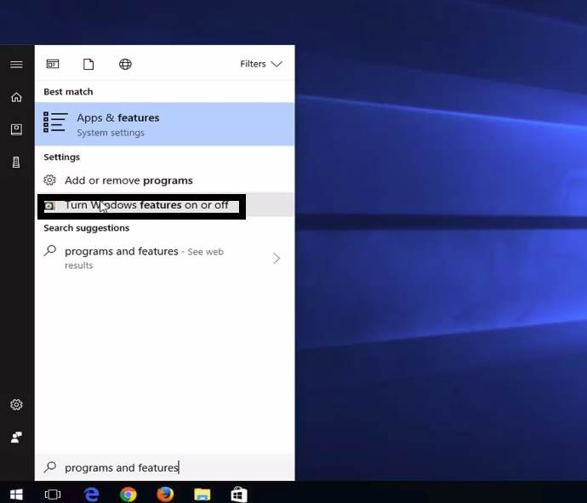
Task: Go to Home in the search sidebar
Action: tap(16, 97)
